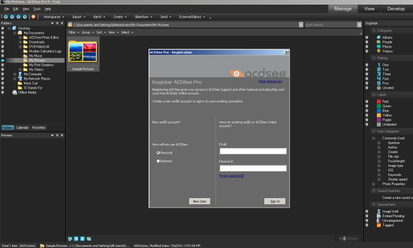Image resolution: width=413 pixels, height=248 pixels.
Task: Select the Red color label swatch
Action: click(379, 101)
